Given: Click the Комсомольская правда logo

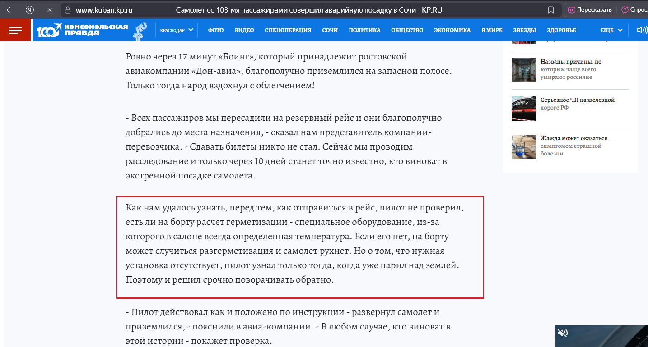Looking at the screenshot, I should coord(83,30).
